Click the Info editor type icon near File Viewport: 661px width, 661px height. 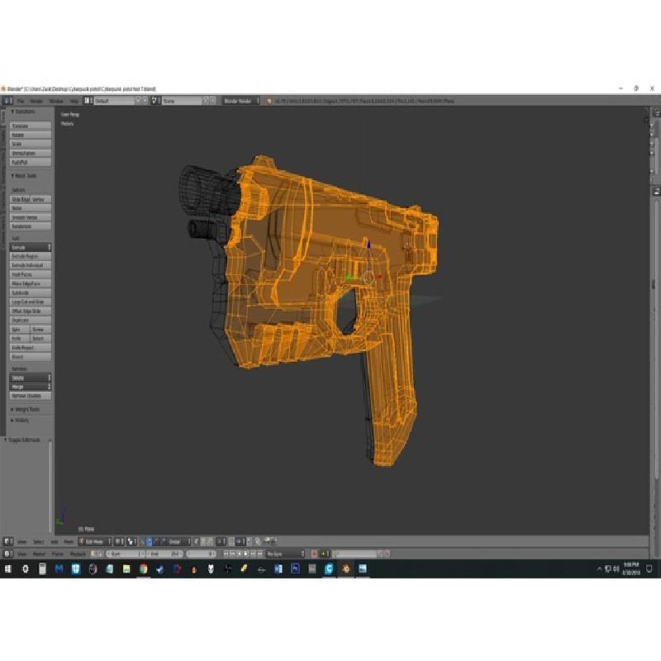(x=8, y=101)
